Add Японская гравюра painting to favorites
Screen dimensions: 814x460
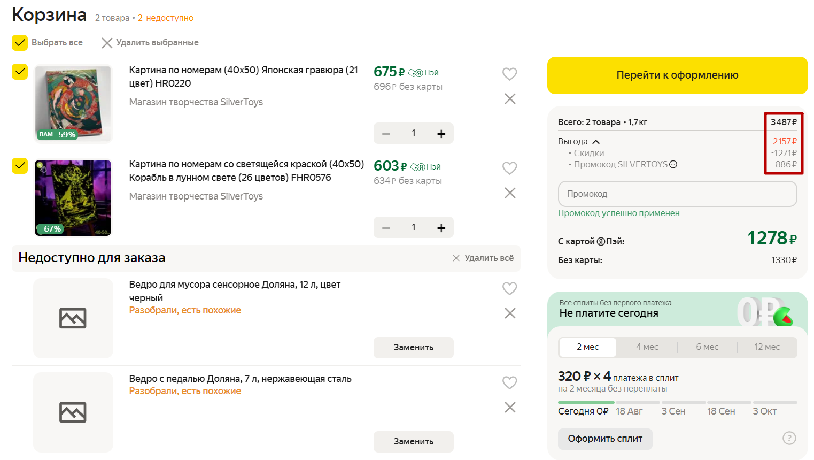coord(509,74)
